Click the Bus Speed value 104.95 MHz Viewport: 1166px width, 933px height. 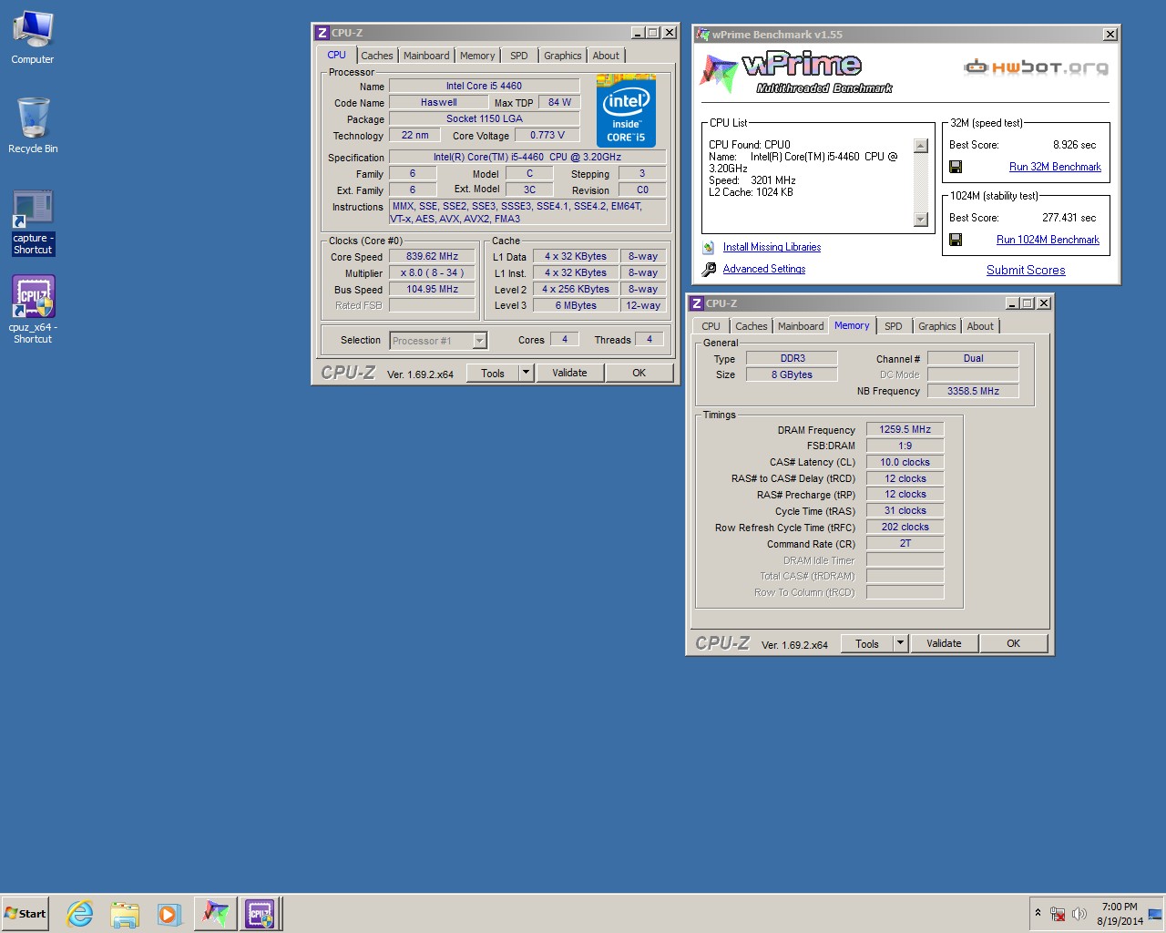tap(432, 290)
